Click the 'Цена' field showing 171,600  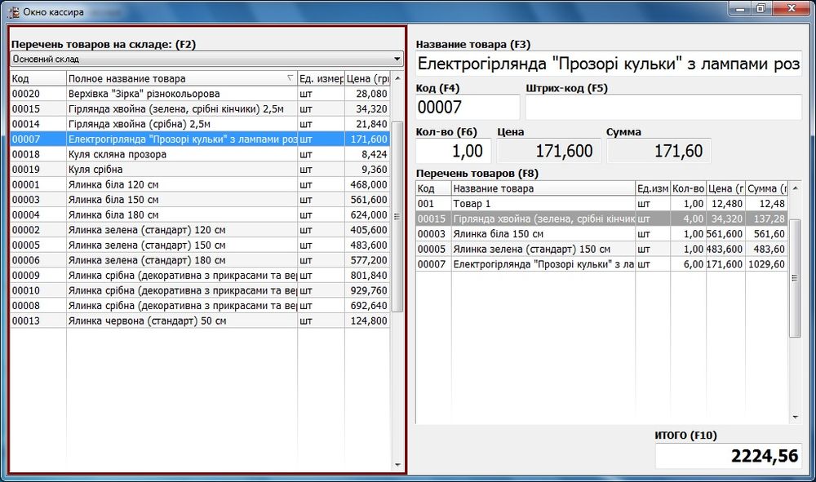click(x=548, y=151)
